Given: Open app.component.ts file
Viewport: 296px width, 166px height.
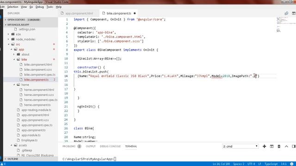Looking at the screenshot, I should (33, 130).
